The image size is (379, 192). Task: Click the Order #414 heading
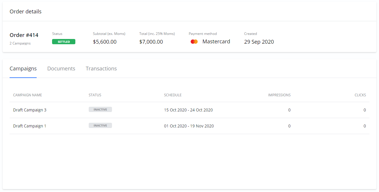click(24, 35)
